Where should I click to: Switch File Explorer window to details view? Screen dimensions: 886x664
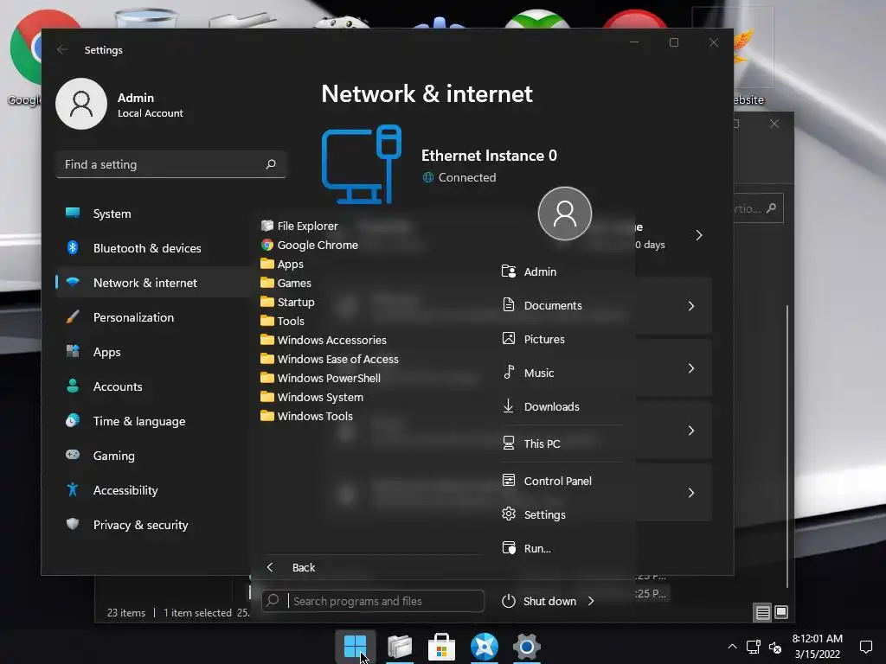(763, 612)
